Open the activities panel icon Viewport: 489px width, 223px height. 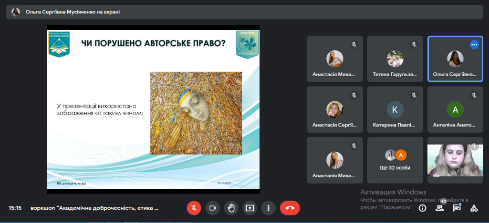(x=474, y=208)
